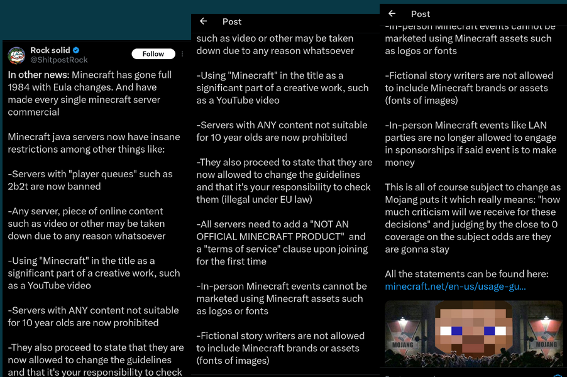Screen dimensions: 567x377
Task: Visit the @ShitpostRock handle
Action: [59, 60]
